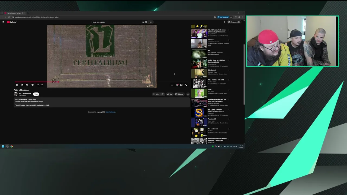Skip to the next video

(27, 85)
